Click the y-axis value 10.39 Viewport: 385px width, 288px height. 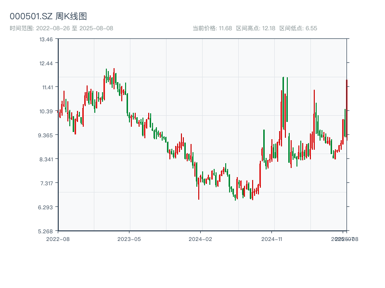pyautogui.click(x=46, y=111)
